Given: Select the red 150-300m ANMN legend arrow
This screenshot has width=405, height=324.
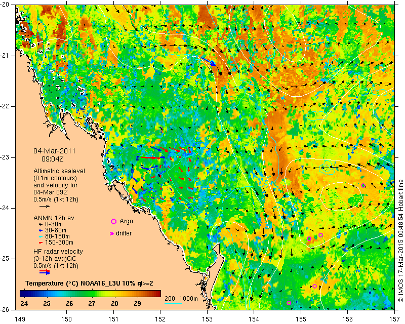Looking at the screenshot, I should point(40,243).
